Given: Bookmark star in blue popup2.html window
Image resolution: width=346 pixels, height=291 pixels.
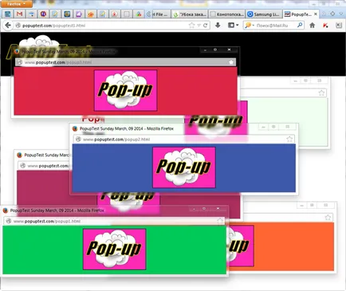Looking at the screenshot, I should click(289, 139).
